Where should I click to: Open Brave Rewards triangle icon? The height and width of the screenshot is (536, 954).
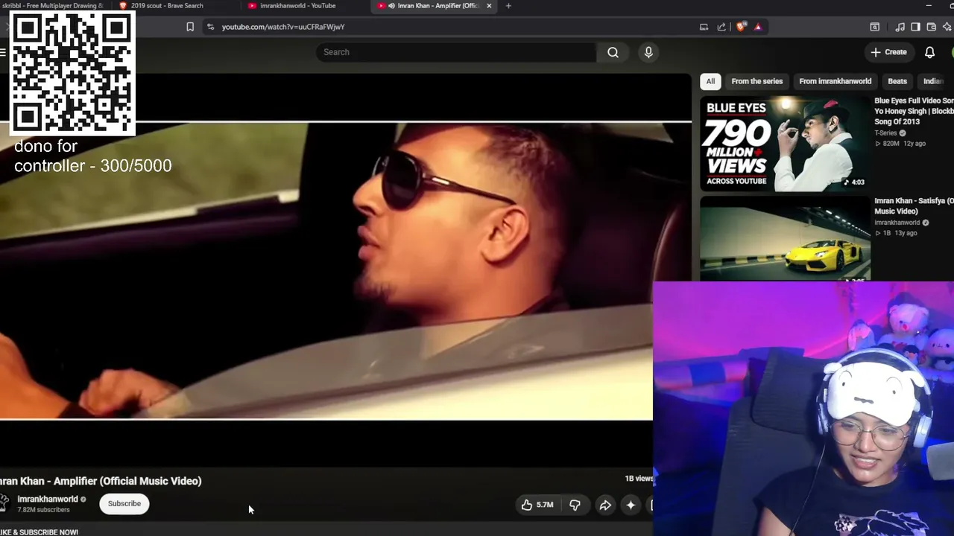point(758,27)
